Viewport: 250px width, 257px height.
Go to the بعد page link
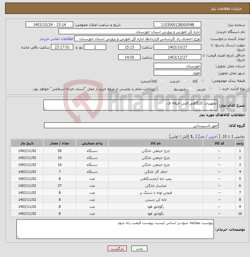pyautogui.click(x=202, y=136)
